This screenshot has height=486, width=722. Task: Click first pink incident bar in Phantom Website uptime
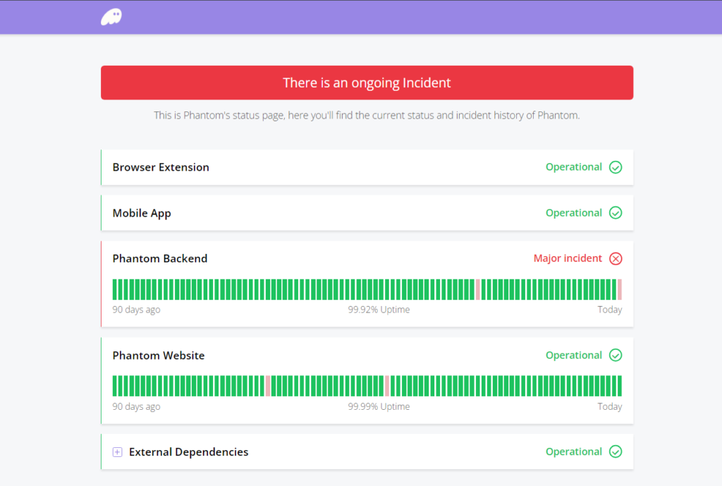268,386
